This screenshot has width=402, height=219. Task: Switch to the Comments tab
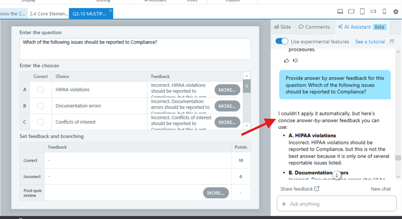pos(314,27)
